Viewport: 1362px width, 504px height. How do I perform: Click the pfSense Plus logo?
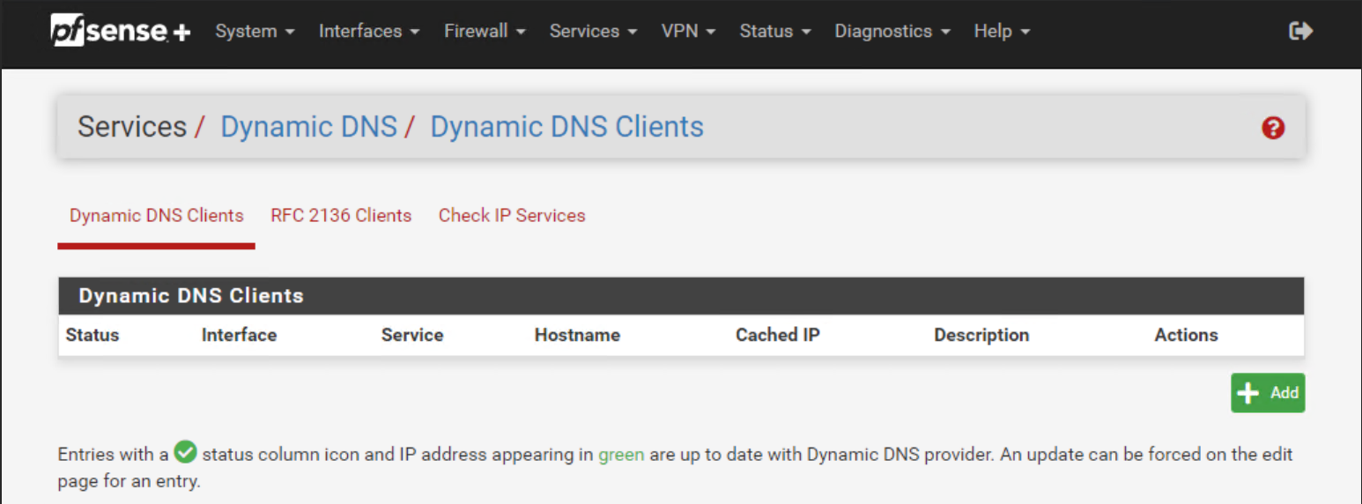pyautogui.click(x=120, y=31)
